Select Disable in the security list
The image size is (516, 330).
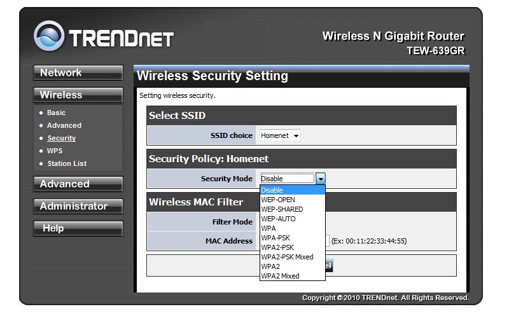(x=272, y=190)
